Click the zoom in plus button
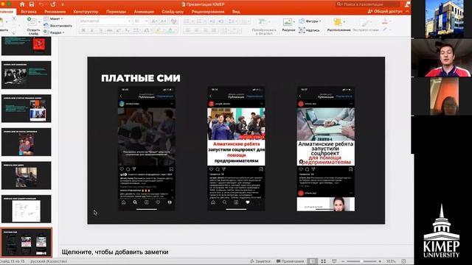 pos(380,261)
